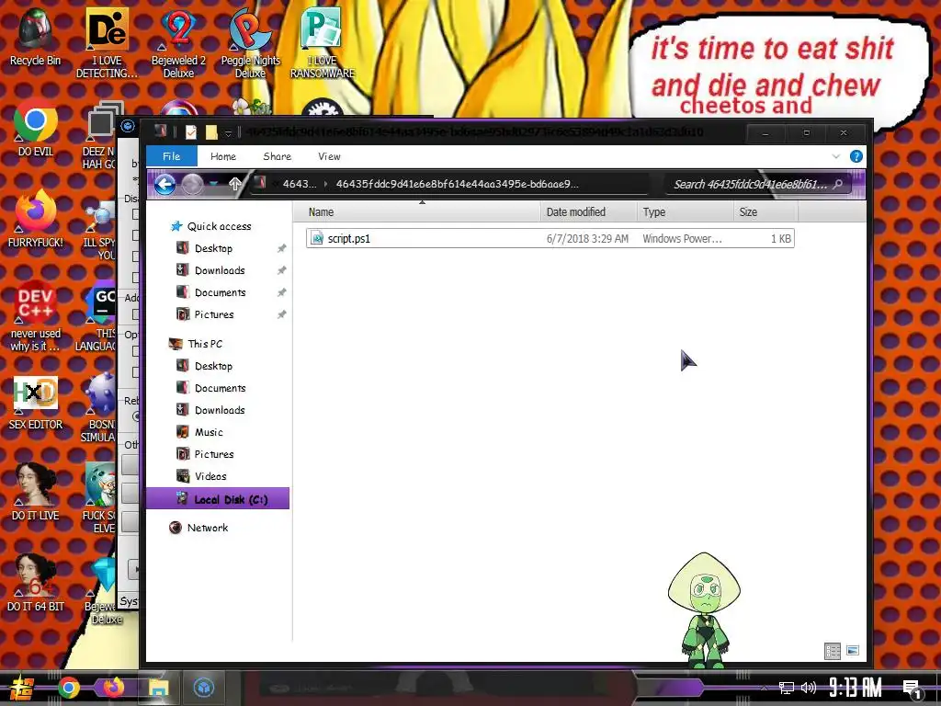Show hidden system tray icons

[x=764, y=688]
